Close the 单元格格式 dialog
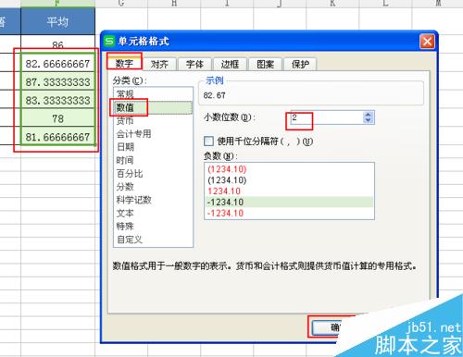This screenshot has width=463, height=357. pyautogui.click(x=427, y=42)
